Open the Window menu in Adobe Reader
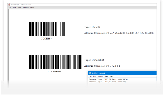 25,7
